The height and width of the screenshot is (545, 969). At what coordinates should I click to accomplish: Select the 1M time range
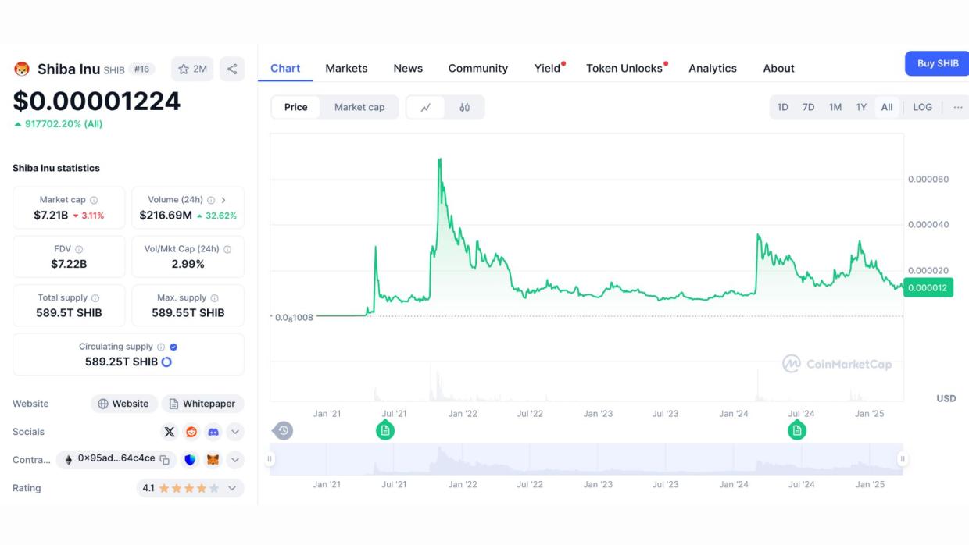pos(835,108)
